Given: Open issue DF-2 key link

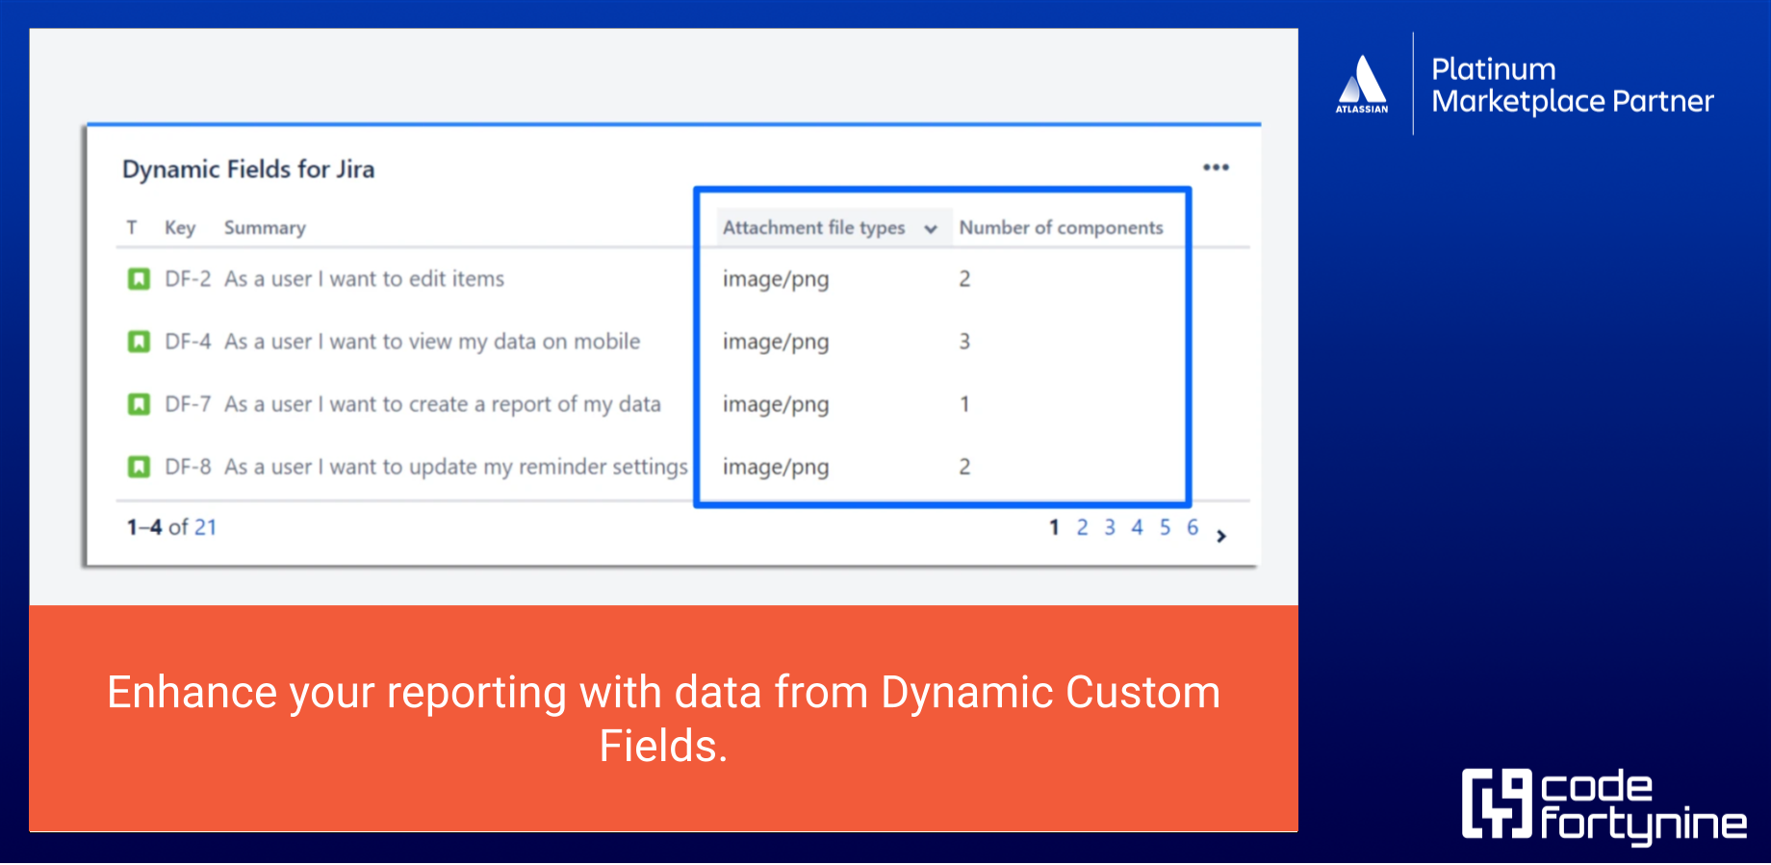Looking at the screenshot, I should point(188,279).
